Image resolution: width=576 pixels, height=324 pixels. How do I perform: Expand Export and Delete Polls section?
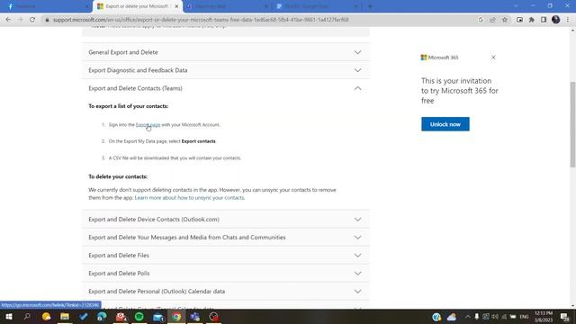coord(226,274)
